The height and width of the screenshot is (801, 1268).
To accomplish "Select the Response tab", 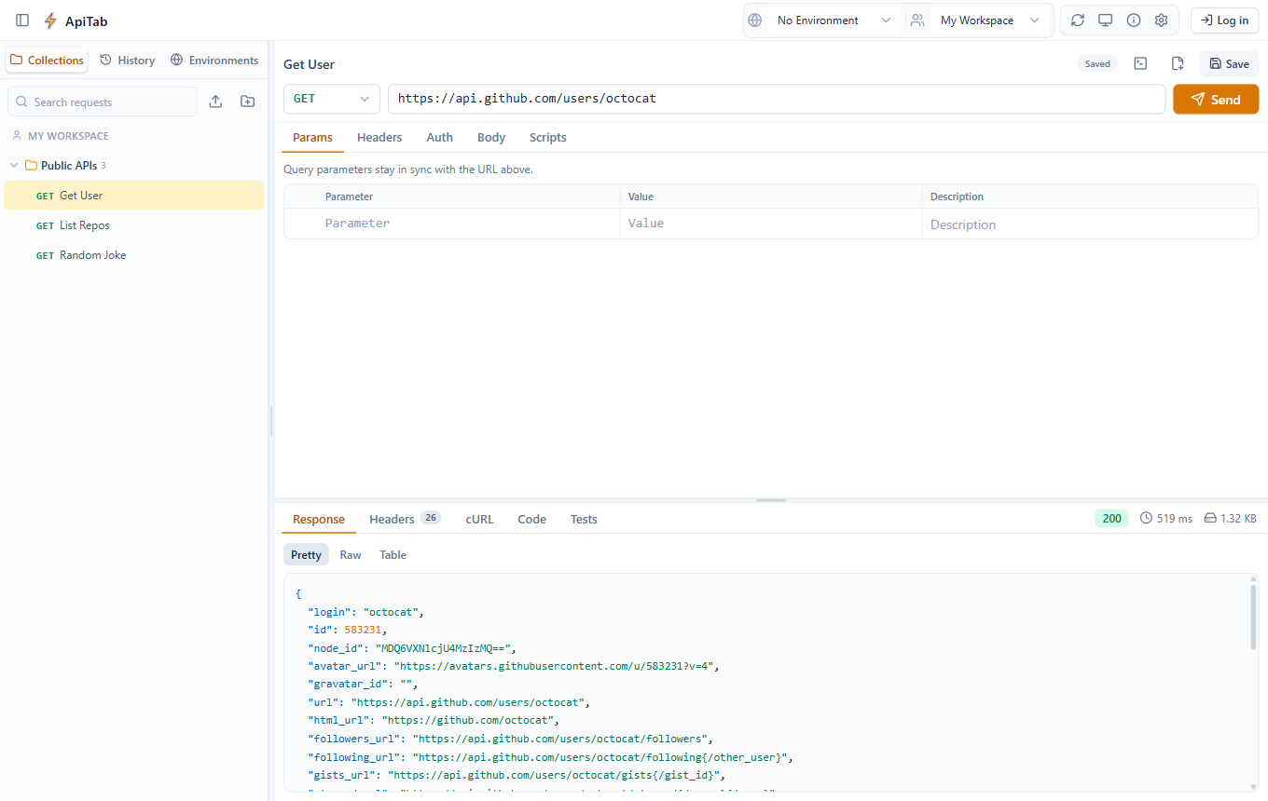I will (x=319, y=520).
